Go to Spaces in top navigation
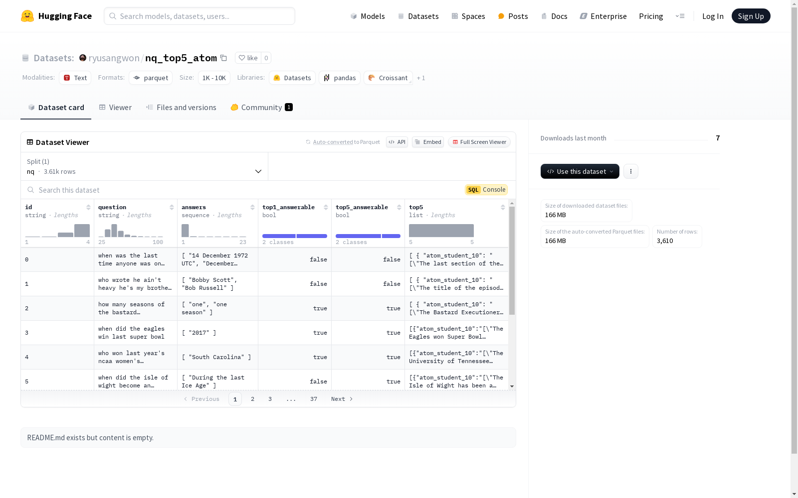Screen dimensions: 798x498 tap(468, 16)
